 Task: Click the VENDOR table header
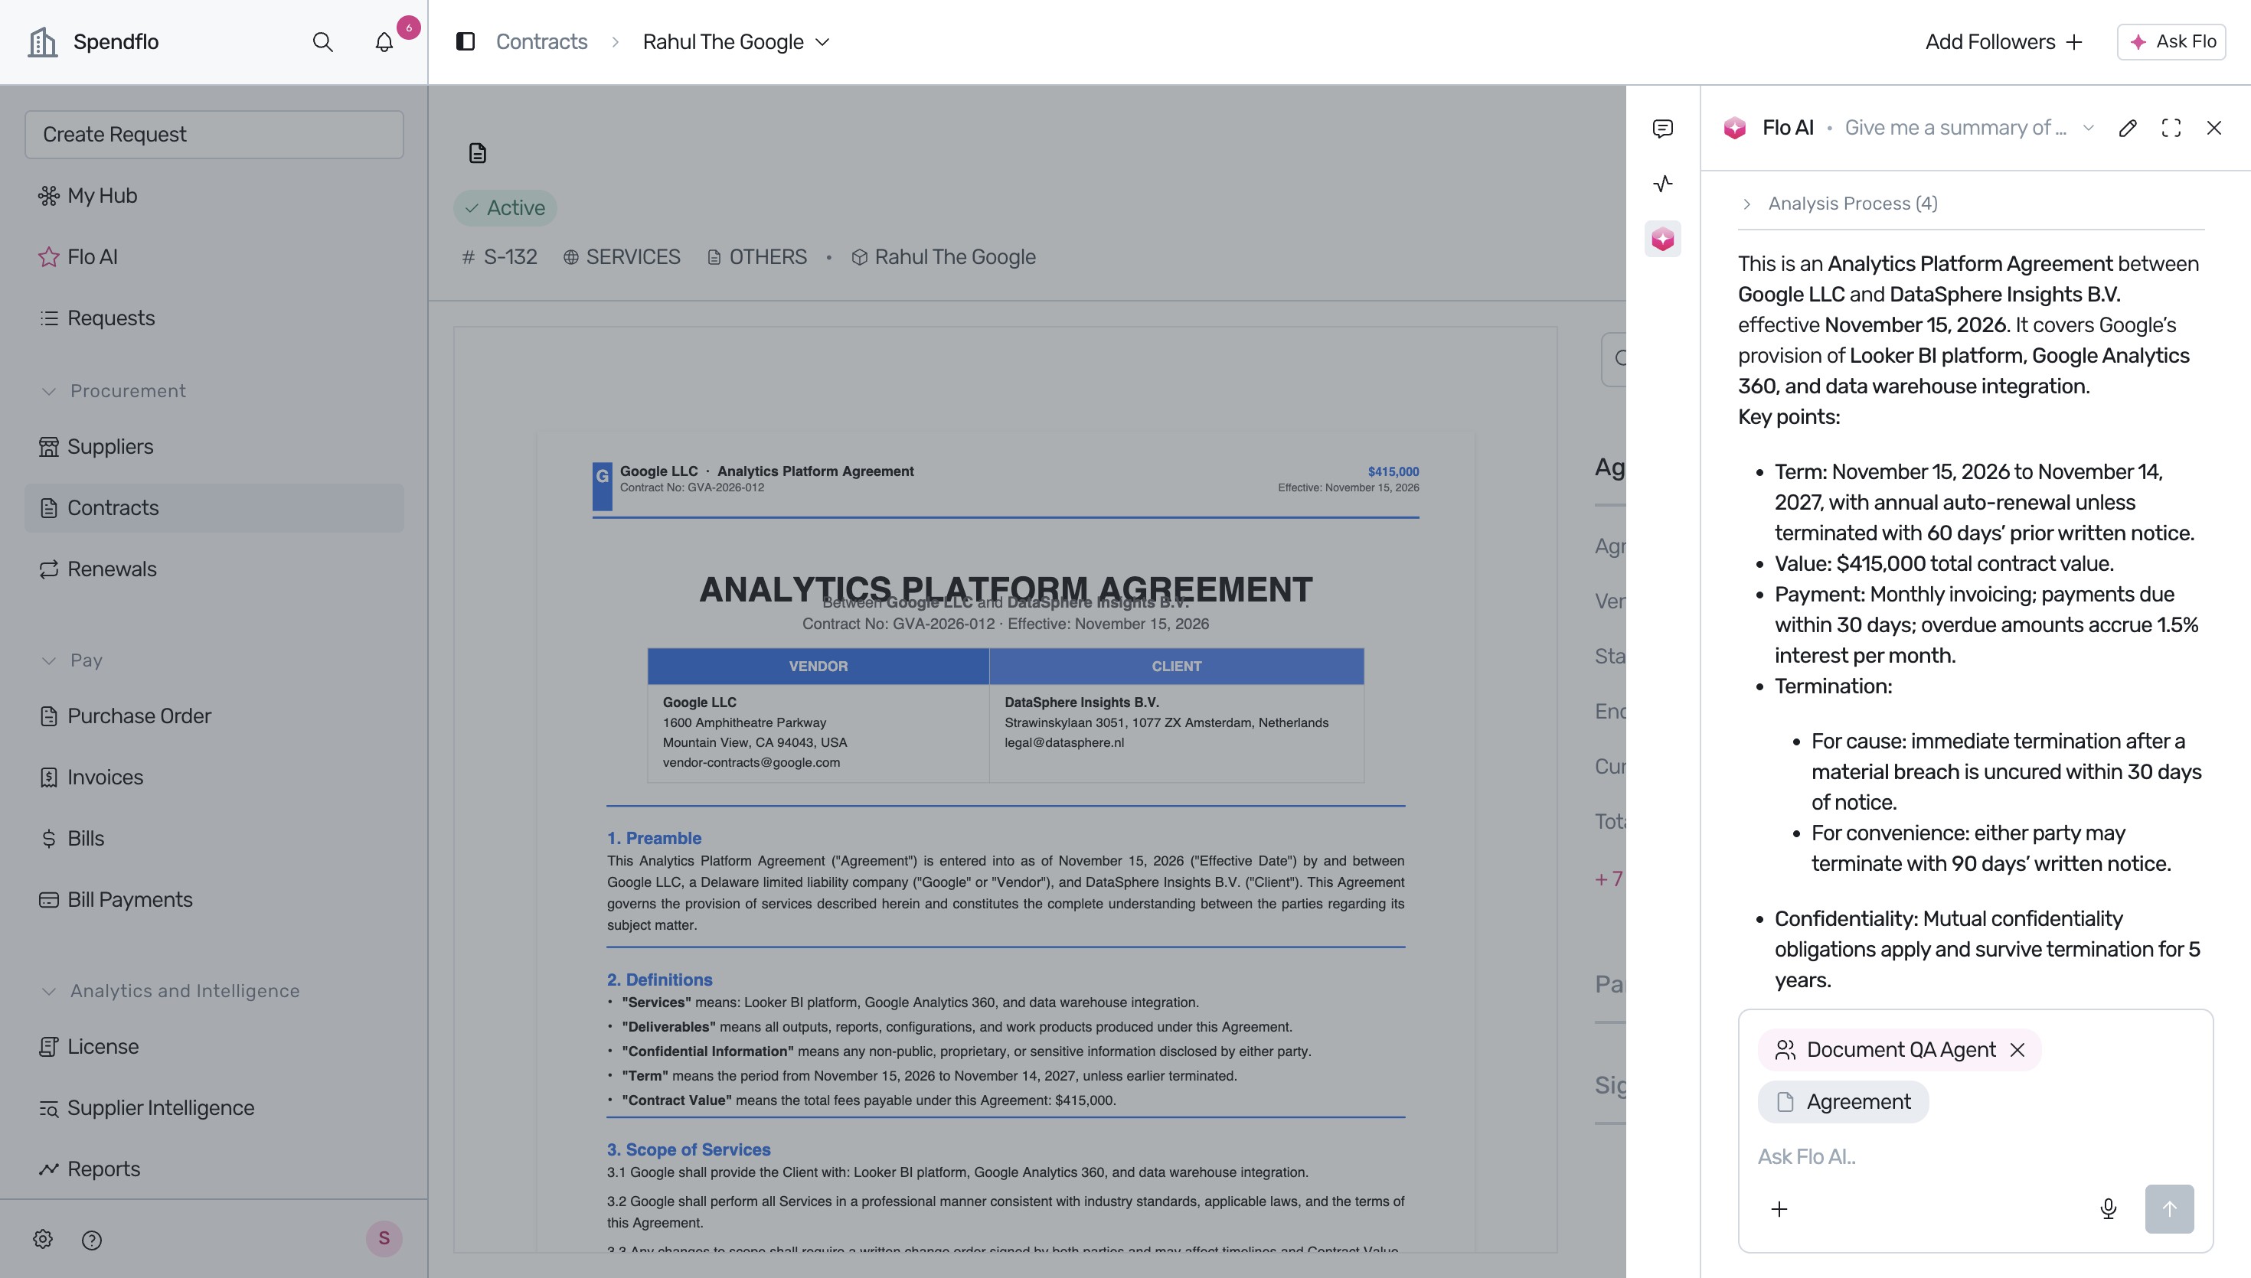tap(818, 667)
